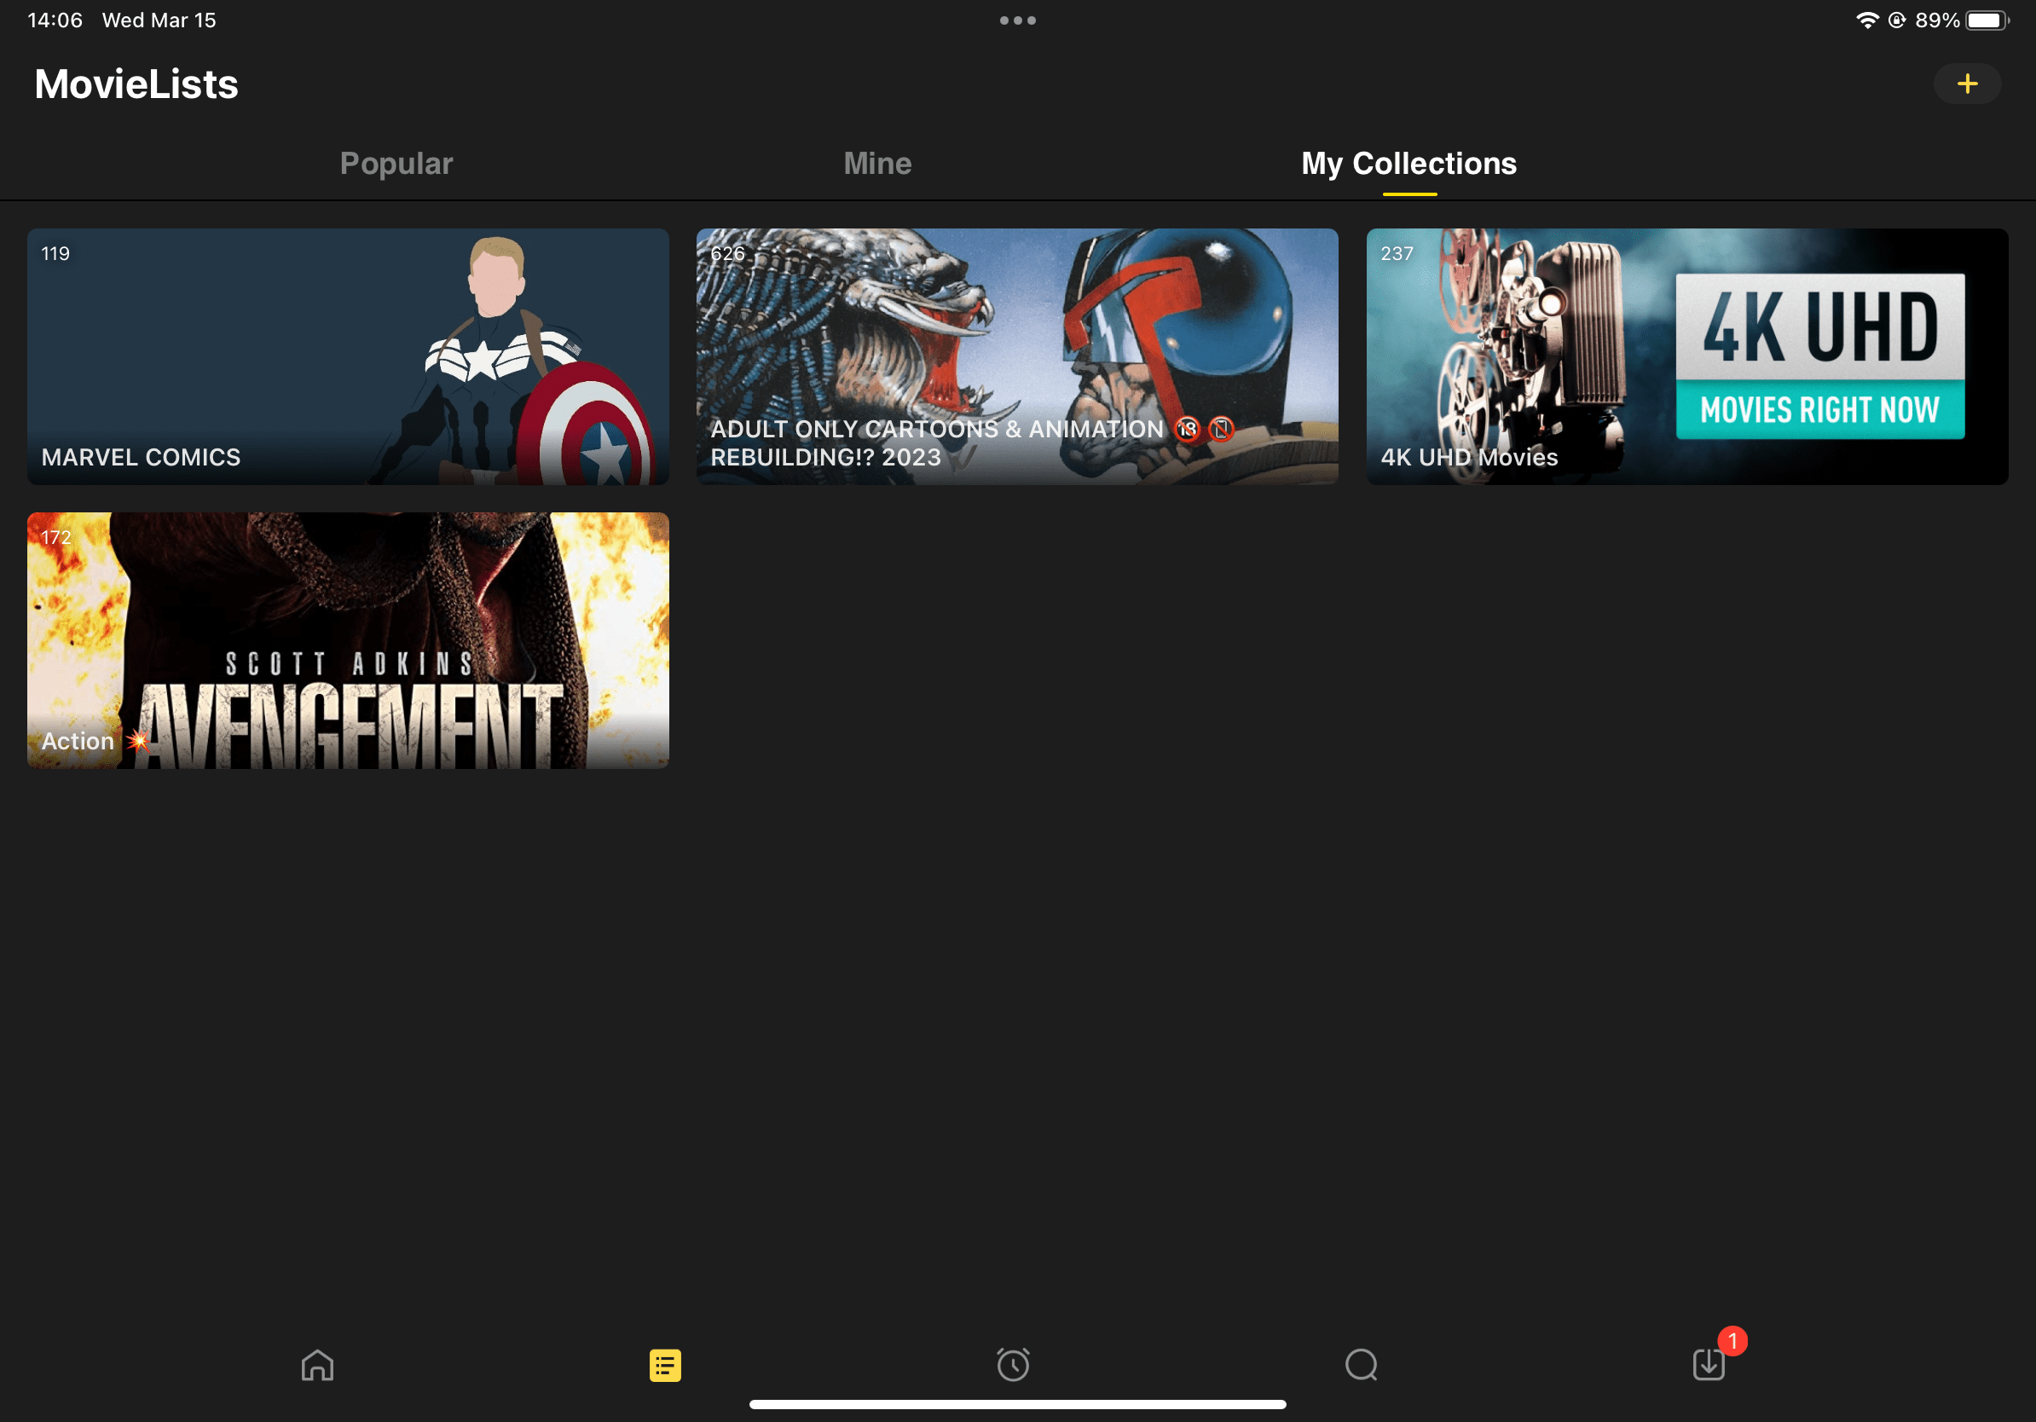Tap the plus icon to create a new list

1967,84
